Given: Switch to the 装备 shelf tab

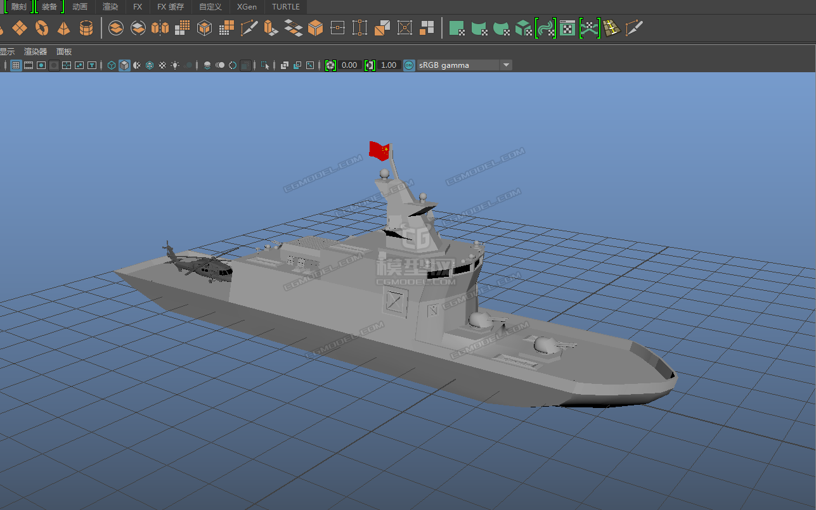Looking at the screenshot, I should tap(49, 7).
